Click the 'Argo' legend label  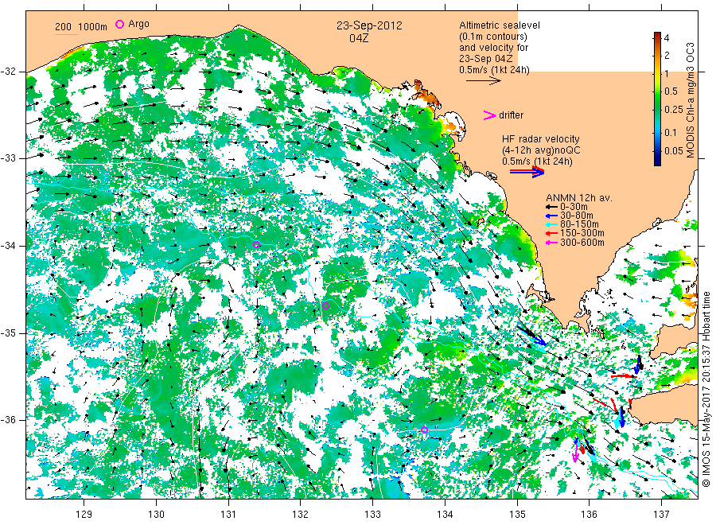(x=138, y=24)
